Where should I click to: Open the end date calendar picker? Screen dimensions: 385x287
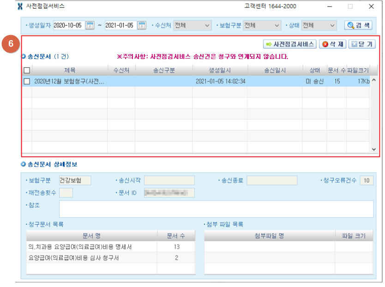142,25
